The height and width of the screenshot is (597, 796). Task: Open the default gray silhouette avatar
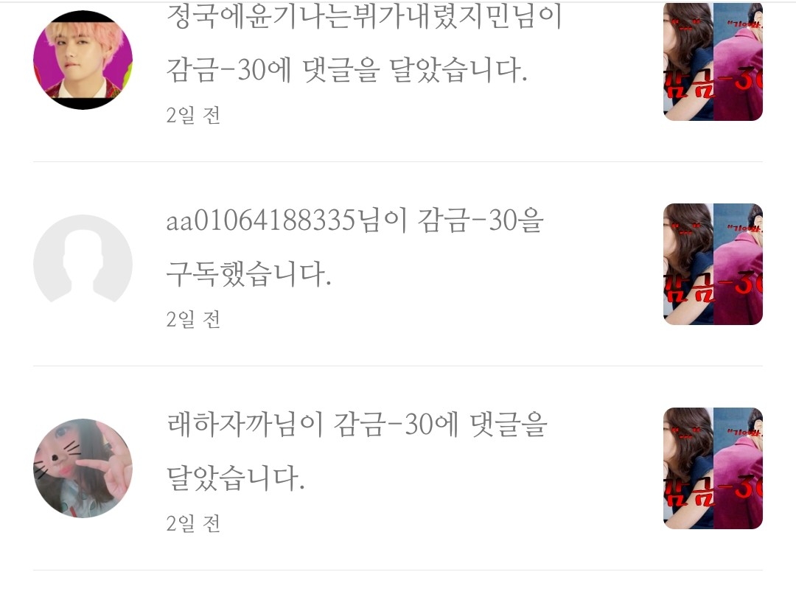tap(83, 264)
